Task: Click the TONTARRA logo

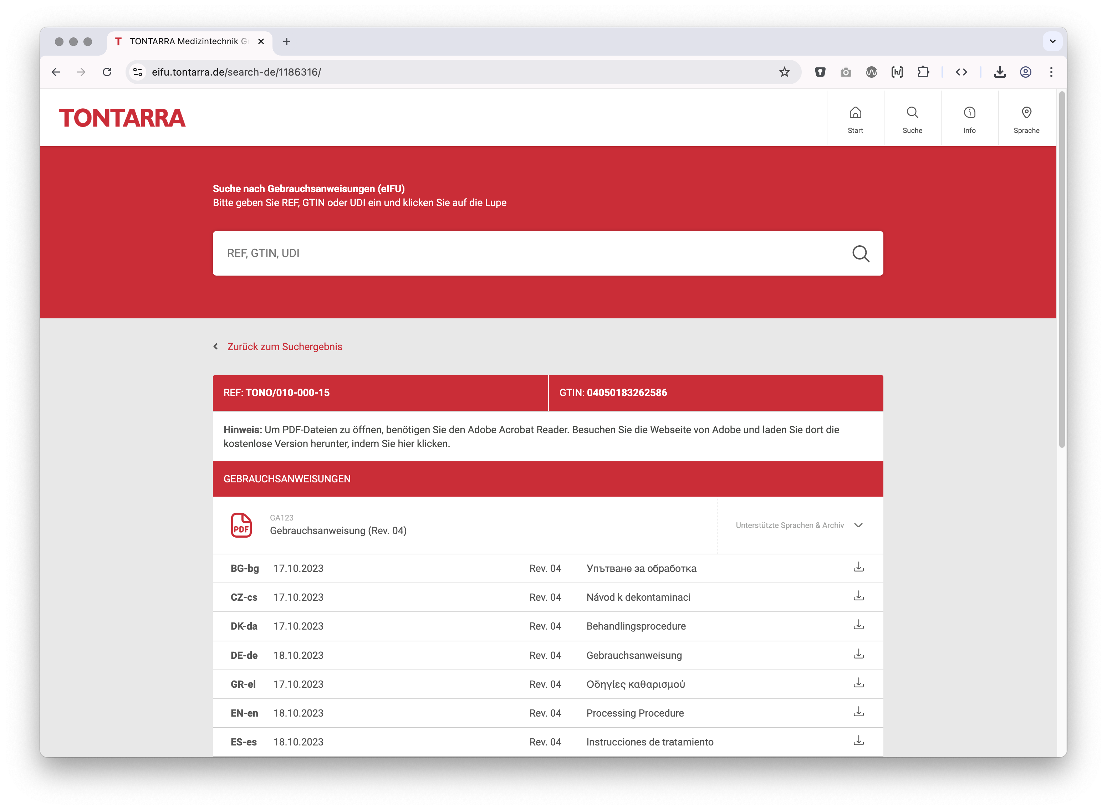Action: [122, 118]
